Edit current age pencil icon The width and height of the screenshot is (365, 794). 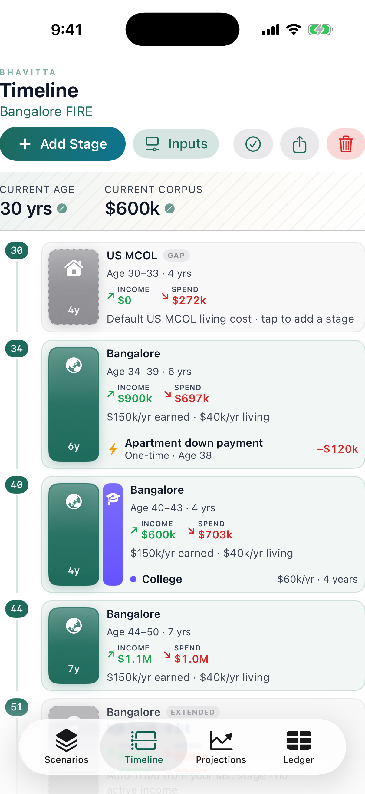(62, 209)
